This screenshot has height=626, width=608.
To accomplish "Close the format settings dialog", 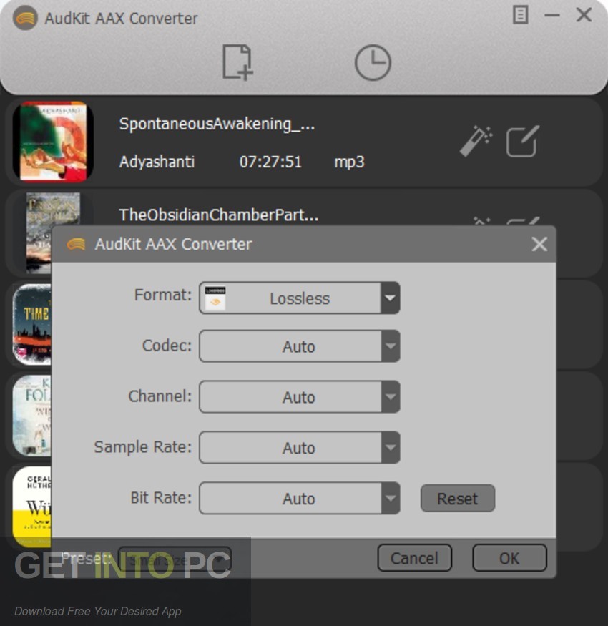I will click(539, 244).
